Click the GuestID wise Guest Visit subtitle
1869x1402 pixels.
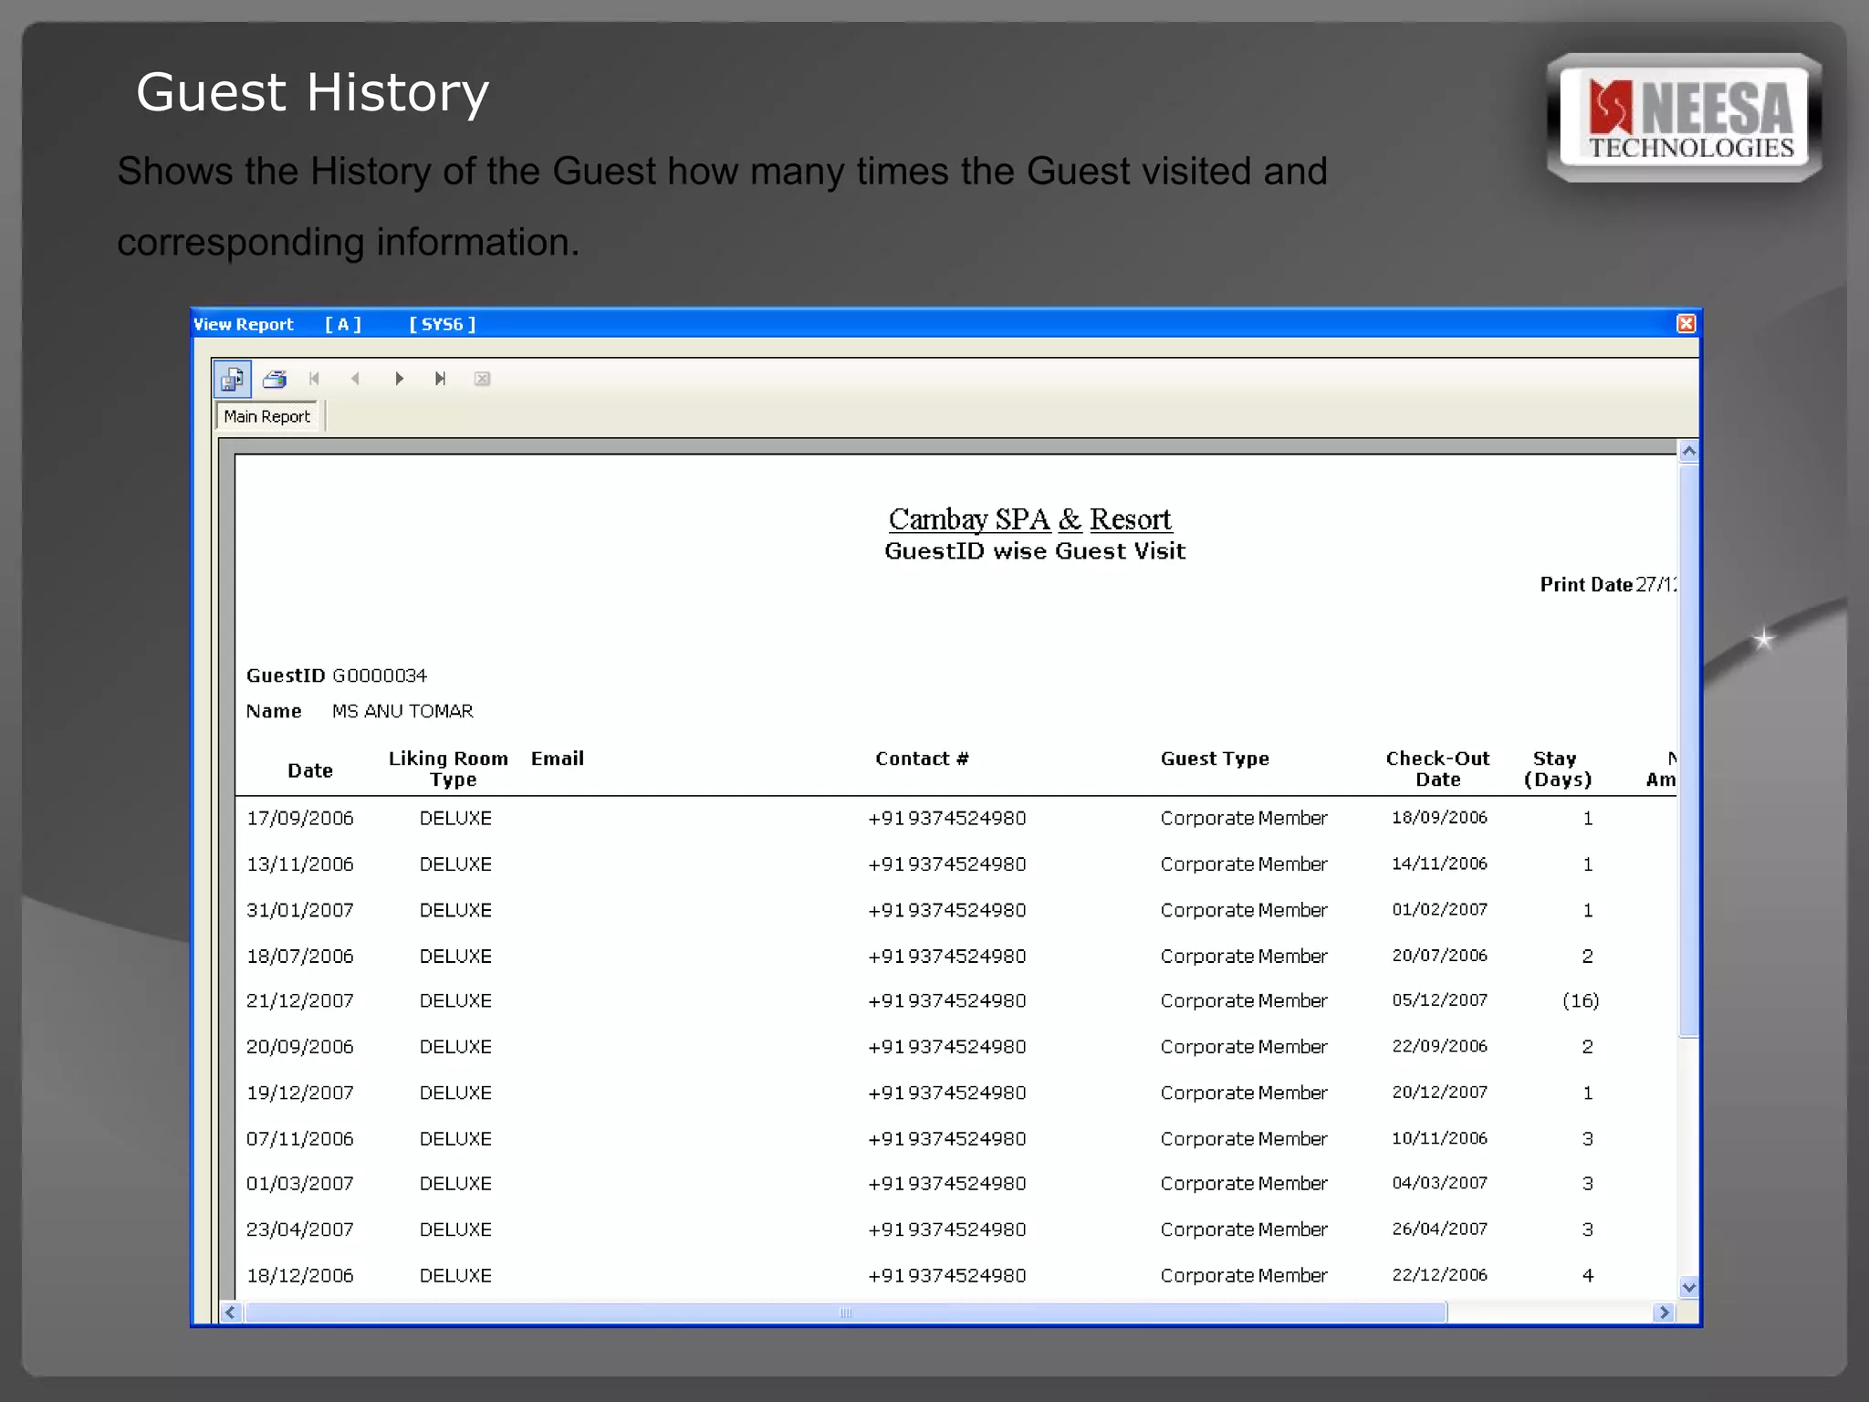pos(1035,551)
